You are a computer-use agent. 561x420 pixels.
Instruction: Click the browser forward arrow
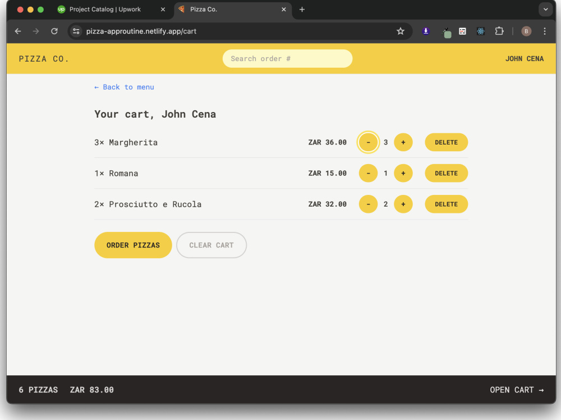click(36, 31)
